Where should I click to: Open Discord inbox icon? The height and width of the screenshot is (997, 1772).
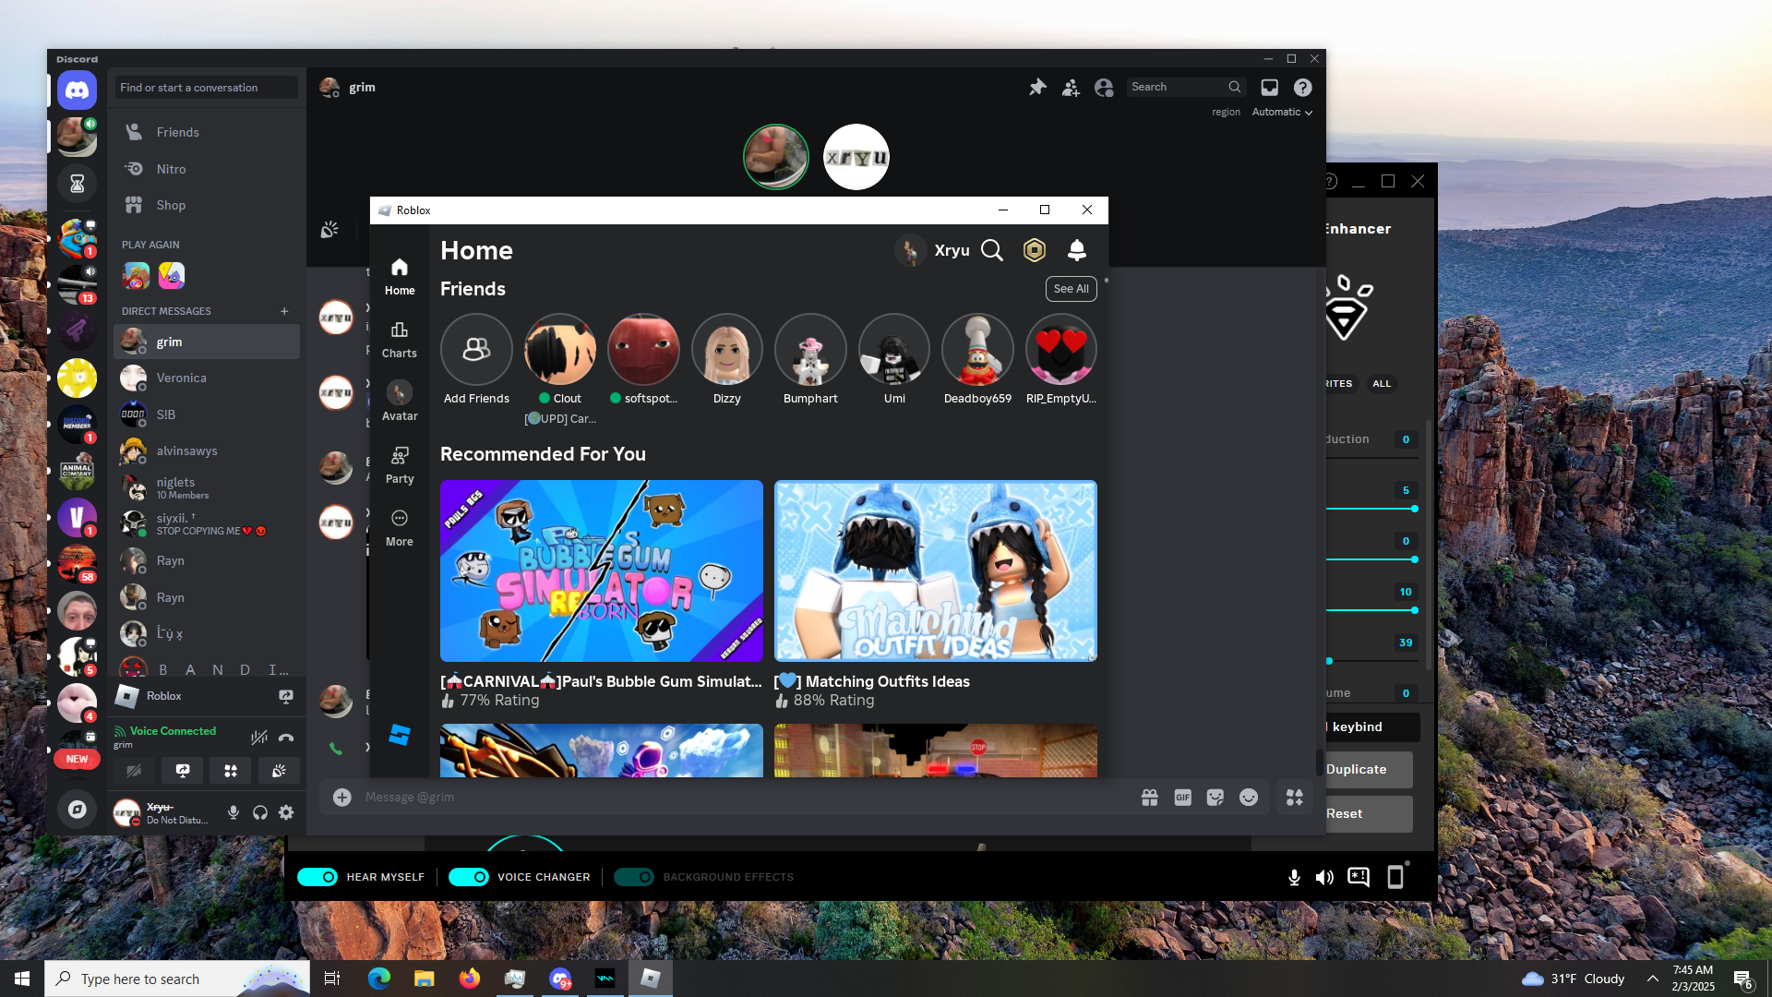click(1270, 87)
